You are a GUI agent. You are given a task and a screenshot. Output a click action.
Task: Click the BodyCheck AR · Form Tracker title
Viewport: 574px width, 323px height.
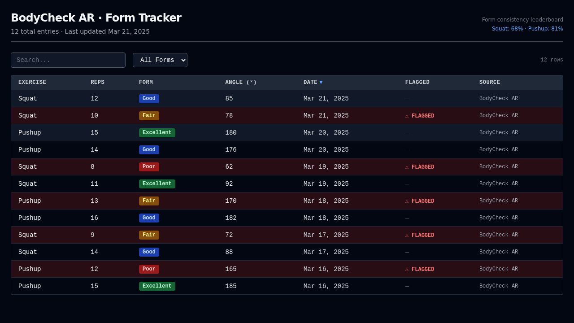point(96,18)
